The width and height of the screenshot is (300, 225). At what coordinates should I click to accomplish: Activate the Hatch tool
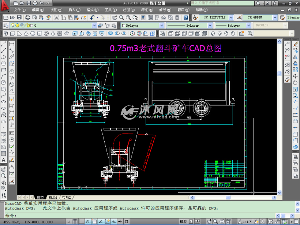tap(3, 134)
